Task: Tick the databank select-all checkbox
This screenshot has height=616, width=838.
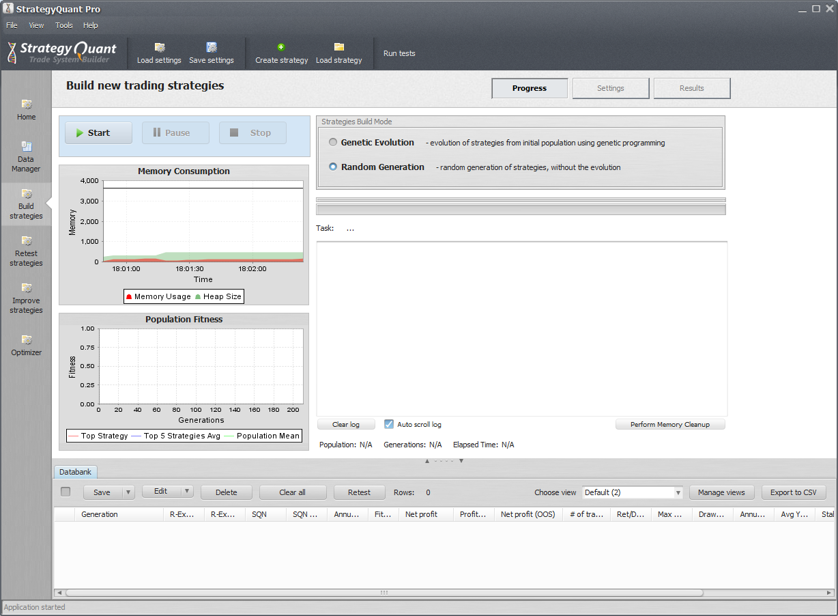Action: [66, 492]
